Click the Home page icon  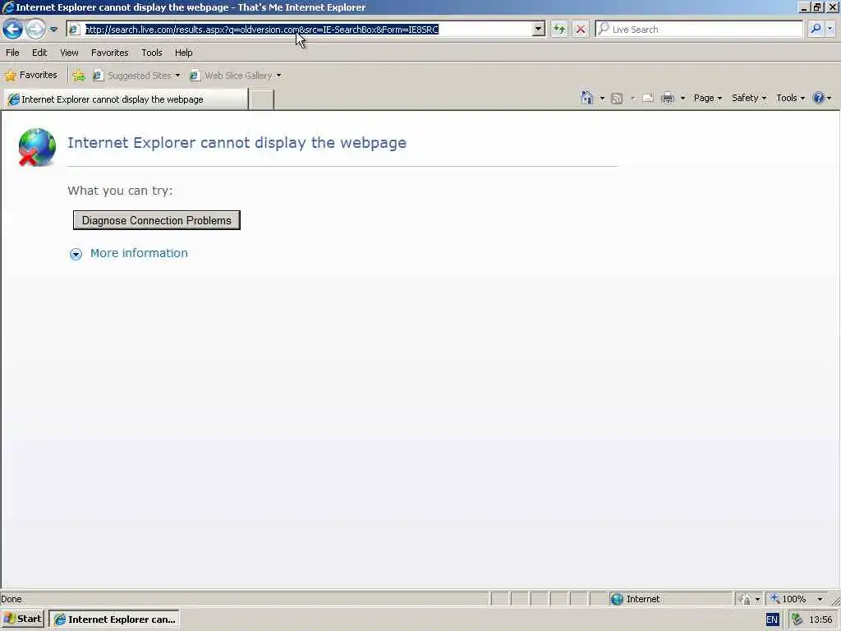586,98
